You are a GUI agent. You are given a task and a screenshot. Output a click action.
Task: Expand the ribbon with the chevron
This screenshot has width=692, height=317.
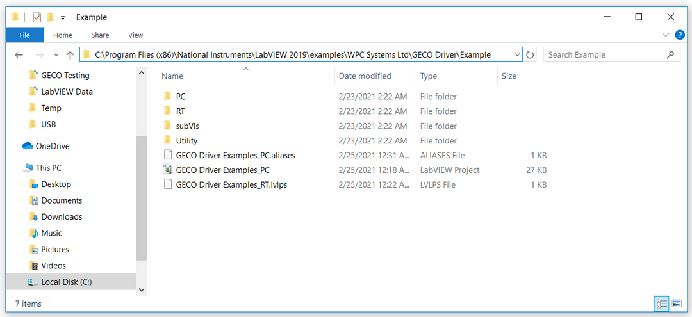(665, 35)
